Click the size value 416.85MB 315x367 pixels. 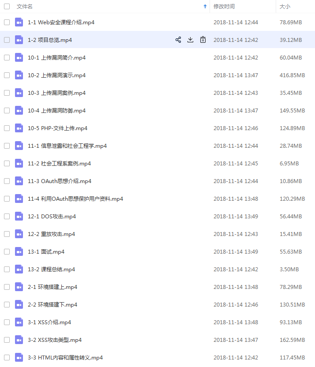coord(292,75)
